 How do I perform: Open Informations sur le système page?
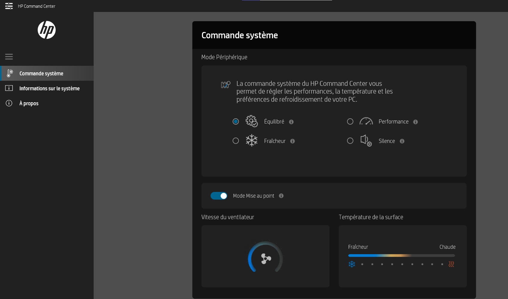coord(47,88)
